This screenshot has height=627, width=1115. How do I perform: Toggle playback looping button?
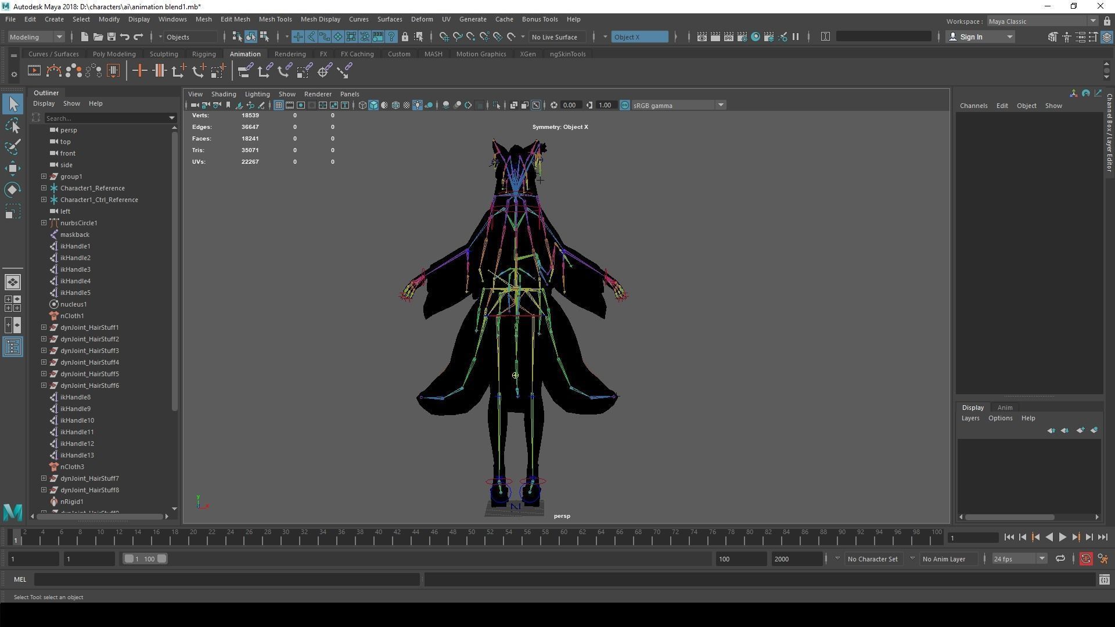pyautogui.click(x=1060, y=558)
